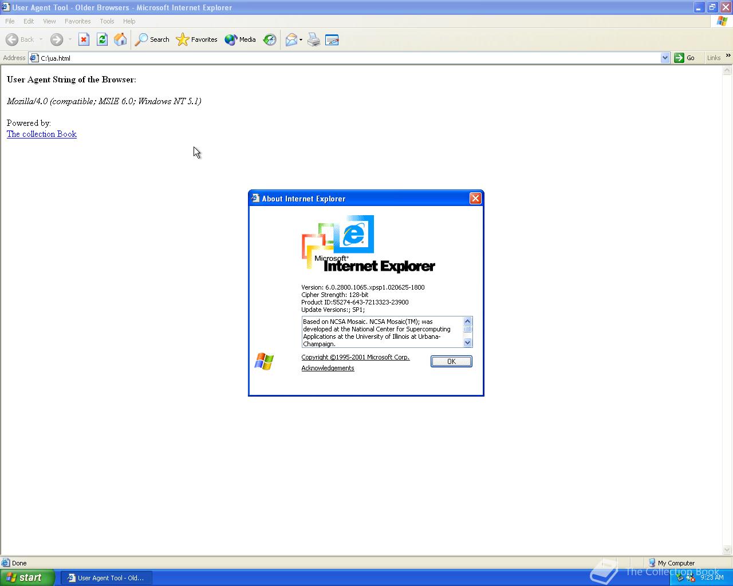Open the Edit menu
The height and width of the screenshot is (586, 733).
pos(29,21)
